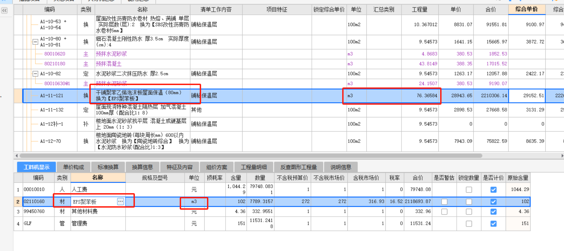This screenshot has width=564, height=251.
Task: Click the 合价 value 2210306.14
Action: pyautogui.click(x=494, y=96)
